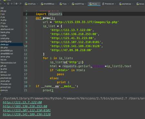Open console link http://219.141.189.236:3128
This screenshot has height=119, width=145.
27,114
